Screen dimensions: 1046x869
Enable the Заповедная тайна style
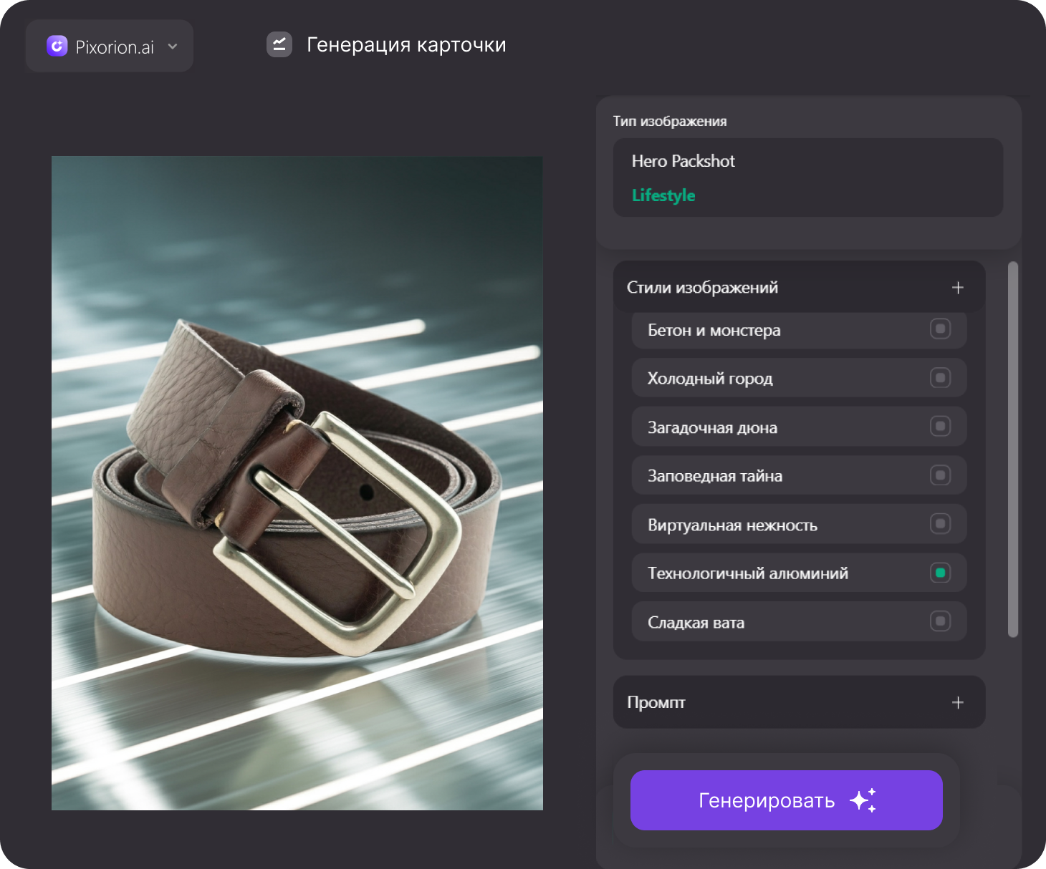[940, 475]
